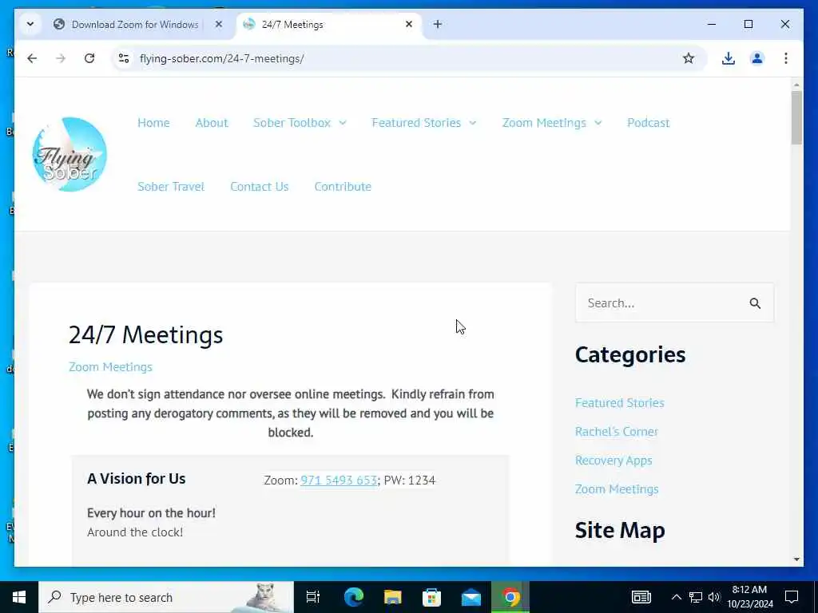818x613 pixels.
Task: Click the 24/7 Meetings heading
Action: click(146, 334)
